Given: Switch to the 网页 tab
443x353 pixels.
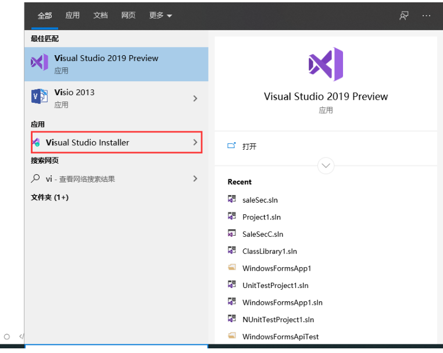Looking at the screenshot, I should coord(128,15).
